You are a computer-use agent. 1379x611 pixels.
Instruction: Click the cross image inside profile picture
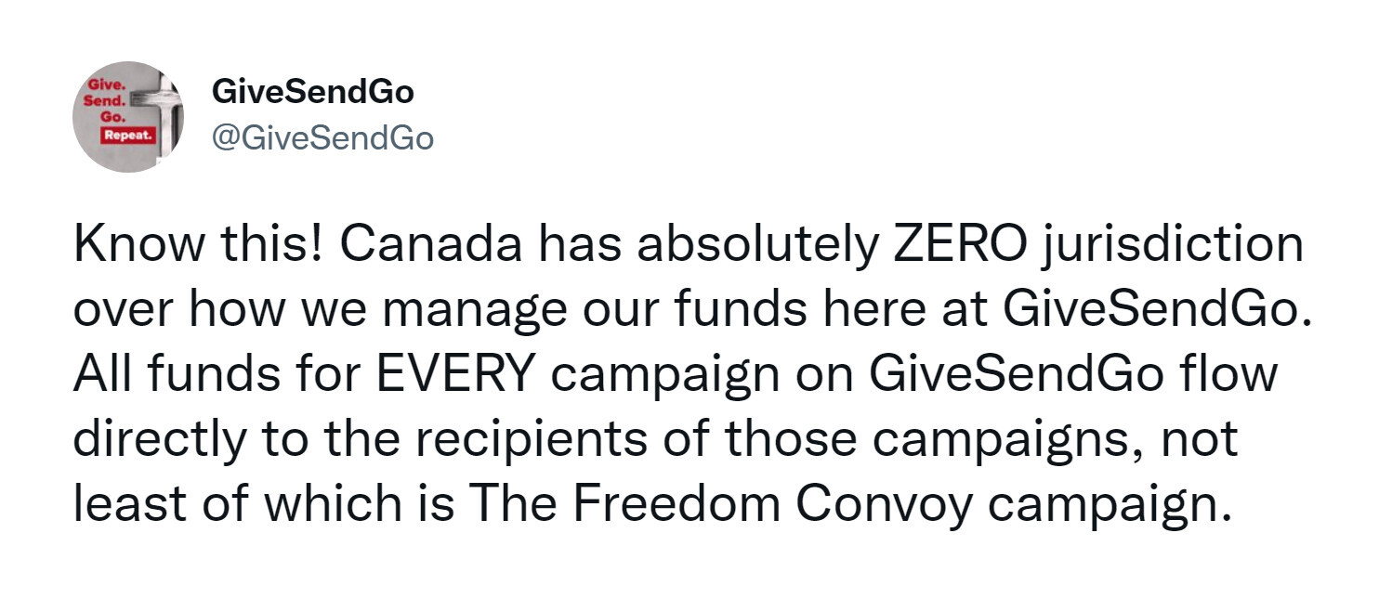[x=165, y=116]
